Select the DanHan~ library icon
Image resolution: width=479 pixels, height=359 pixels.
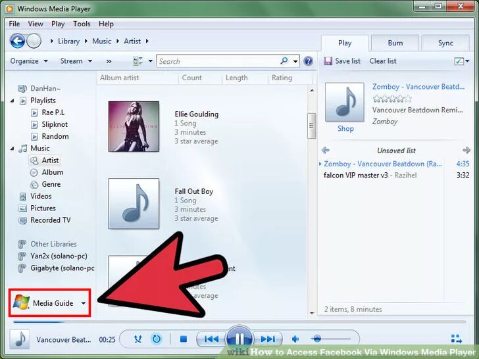pos(22,89)
